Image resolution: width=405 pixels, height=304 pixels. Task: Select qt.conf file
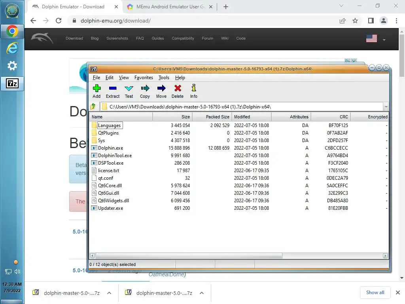tap(105, 178)
